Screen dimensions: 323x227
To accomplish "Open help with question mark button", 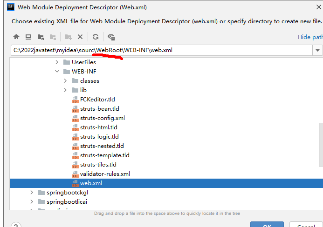I will click(x=16, y=225).
